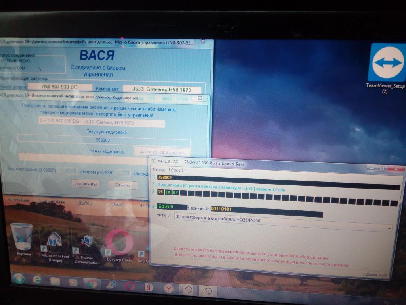Open the LCode 2 menu item
The height and width of the screenshot is (305, 406).
click(x=176, y=170)
